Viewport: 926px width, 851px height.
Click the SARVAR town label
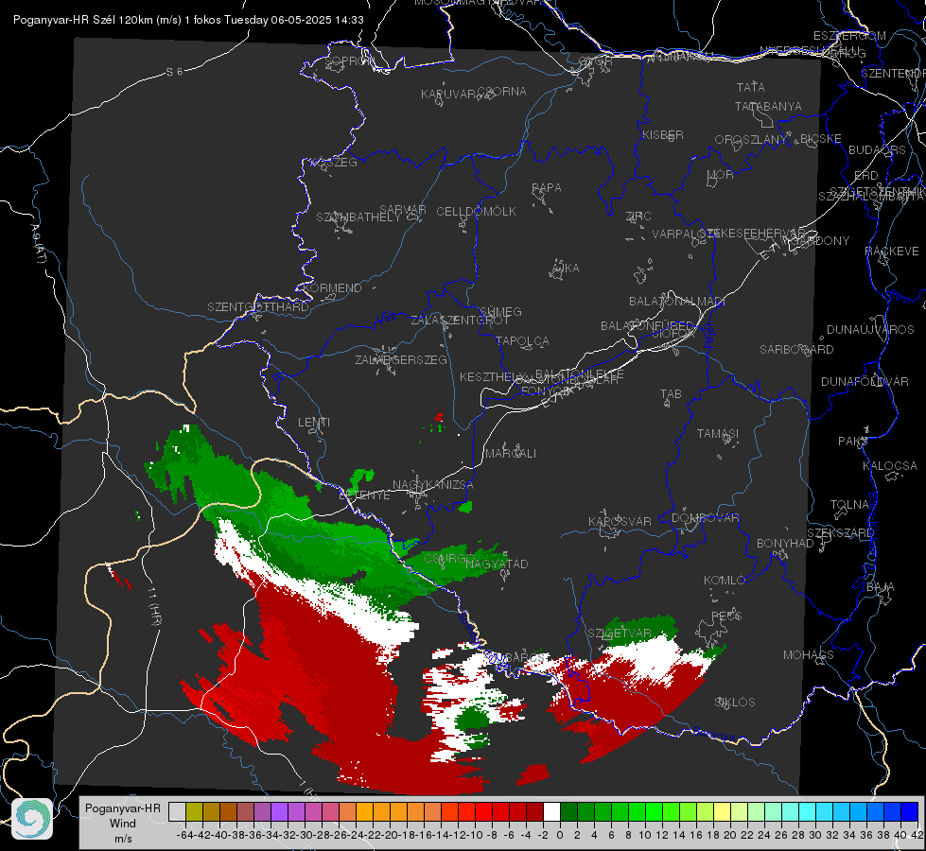[x=403, y=210]
